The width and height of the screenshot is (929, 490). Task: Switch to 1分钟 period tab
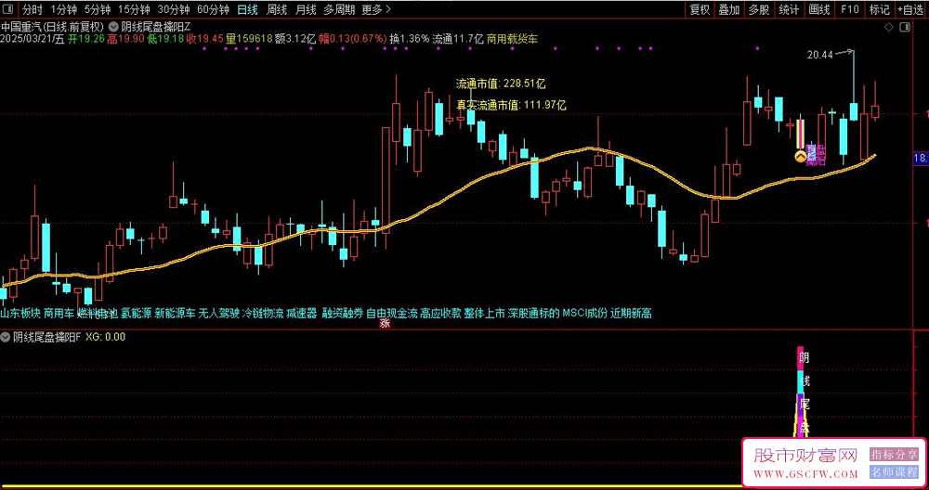pyautogui.click(x=63, y=9)
